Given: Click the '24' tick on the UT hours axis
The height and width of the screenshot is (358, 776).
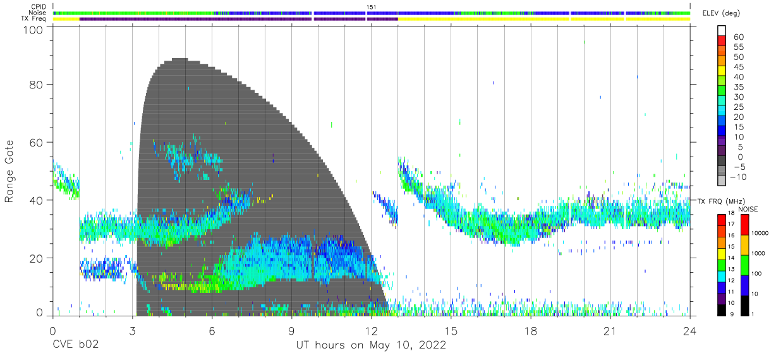Looking at the screenshot, I should pos(690,331).
